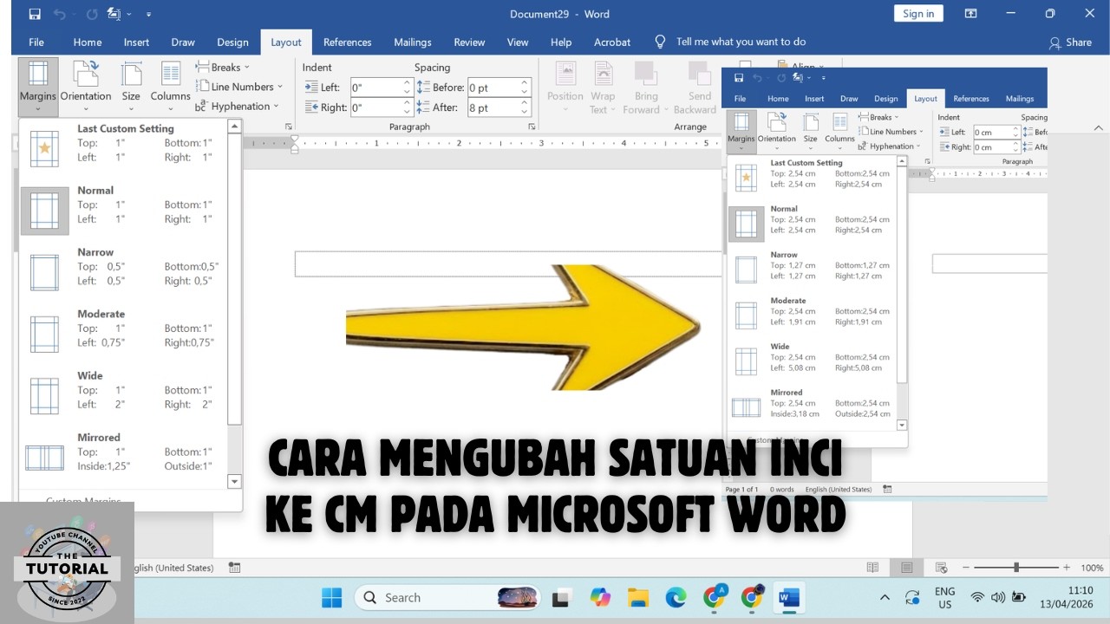Click the Save icon in main Word title bar

point(35,14)
